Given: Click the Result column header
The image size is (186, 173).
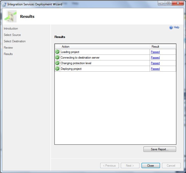Looking at the screenshot, I should click(x=163, y=47).
